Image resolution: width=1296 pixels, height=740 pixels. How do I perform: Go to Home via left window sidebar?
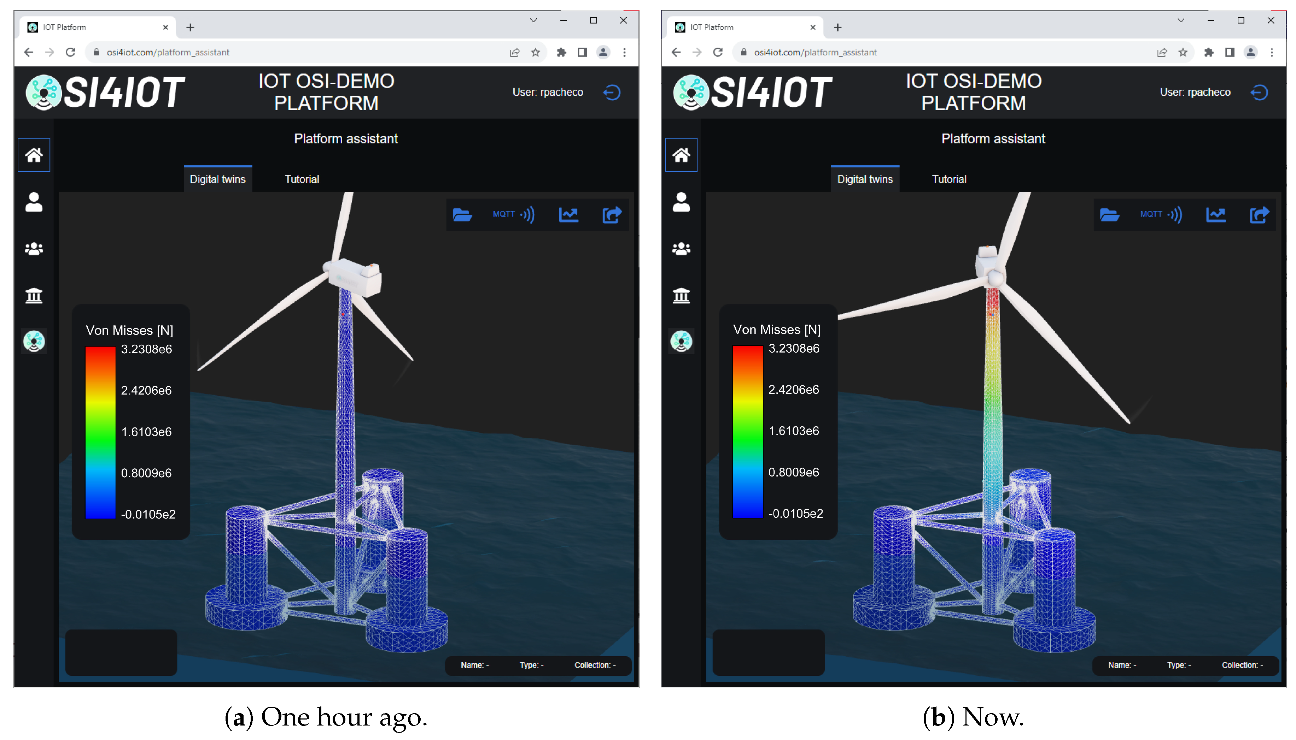[34, 155]
